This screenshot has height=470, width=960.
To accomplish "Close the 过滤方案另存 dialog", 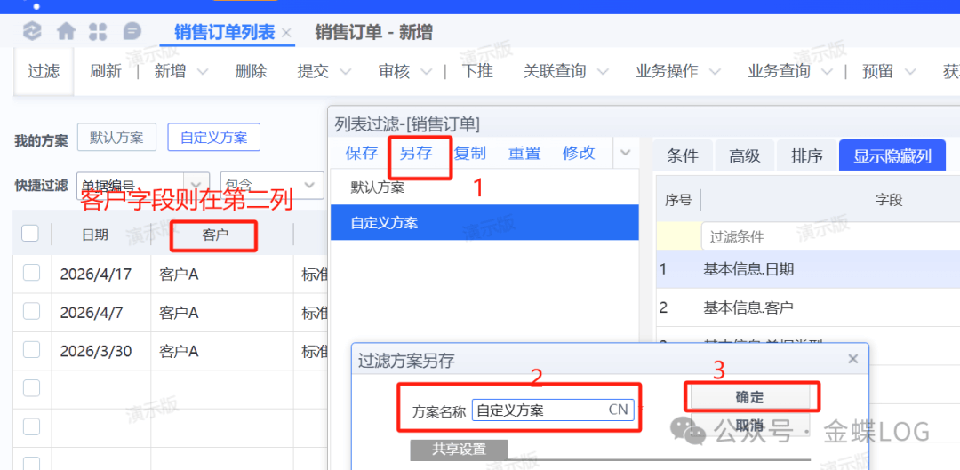I will tap(852, 359).
